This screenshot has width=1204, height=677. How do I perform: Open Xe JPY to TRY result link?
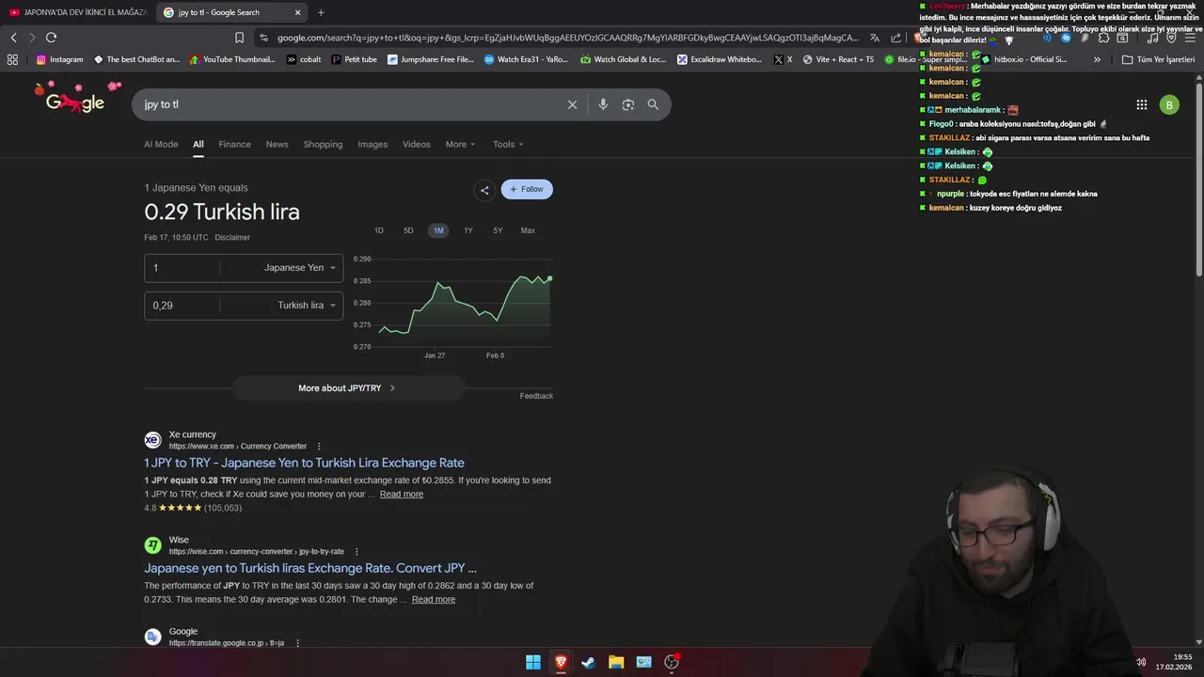[304, 463]
